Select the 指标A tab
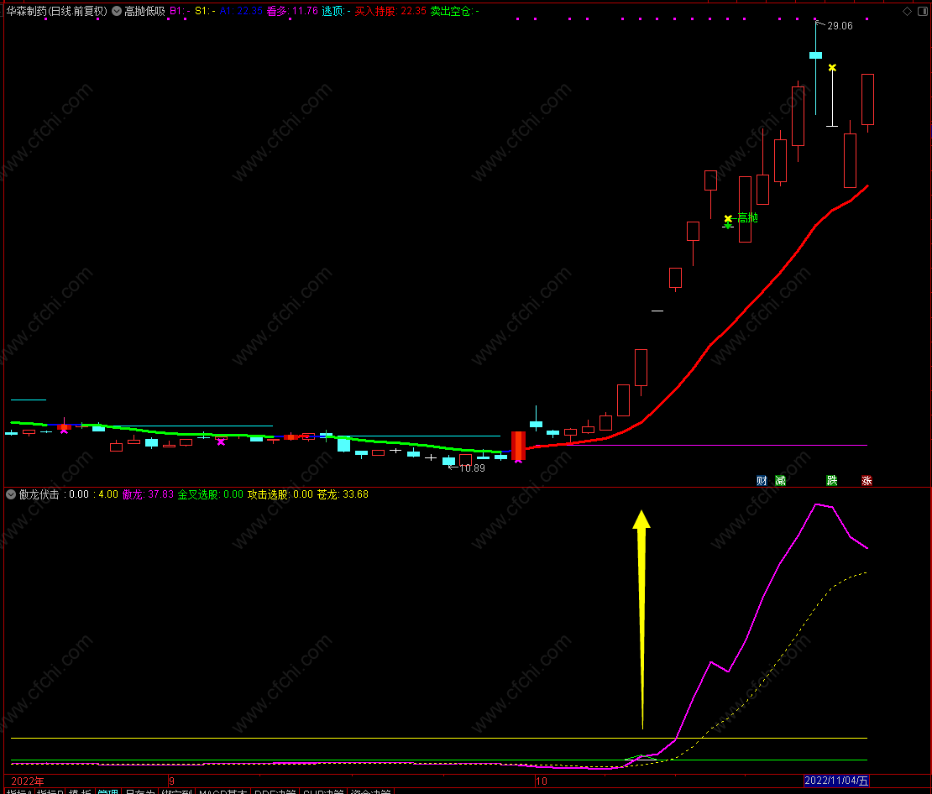 [x=18, y=791]
